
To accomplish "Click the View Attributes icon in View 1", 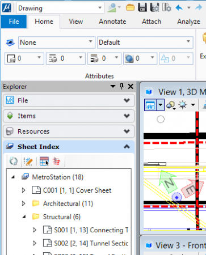I will pyautogui.click(x=150, y=105).
